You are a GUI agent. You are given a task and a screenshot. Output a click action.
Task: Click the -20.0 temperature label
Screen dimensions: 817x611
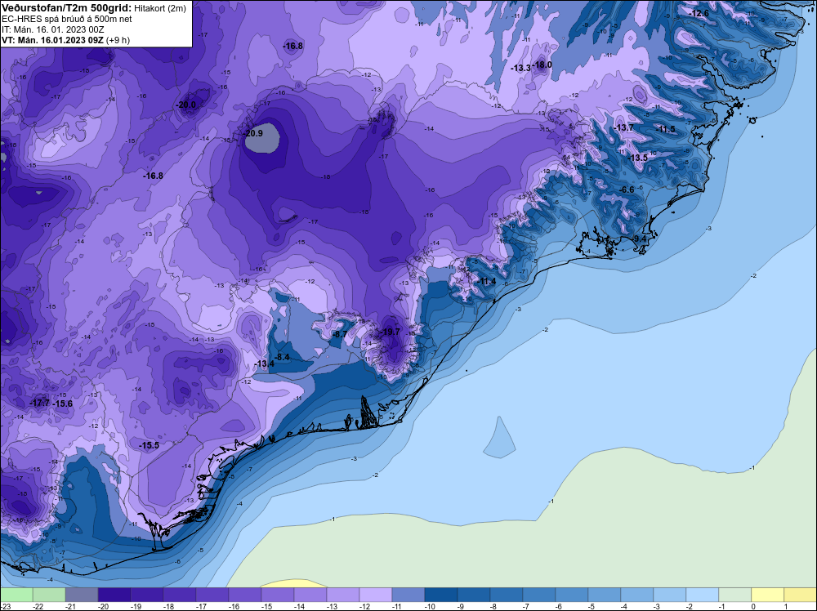[x=186, y=105]
